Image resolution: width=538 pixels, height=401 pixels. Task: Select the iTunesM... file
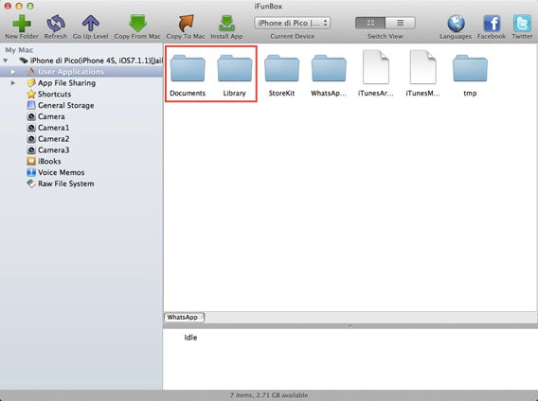point(423,74)
